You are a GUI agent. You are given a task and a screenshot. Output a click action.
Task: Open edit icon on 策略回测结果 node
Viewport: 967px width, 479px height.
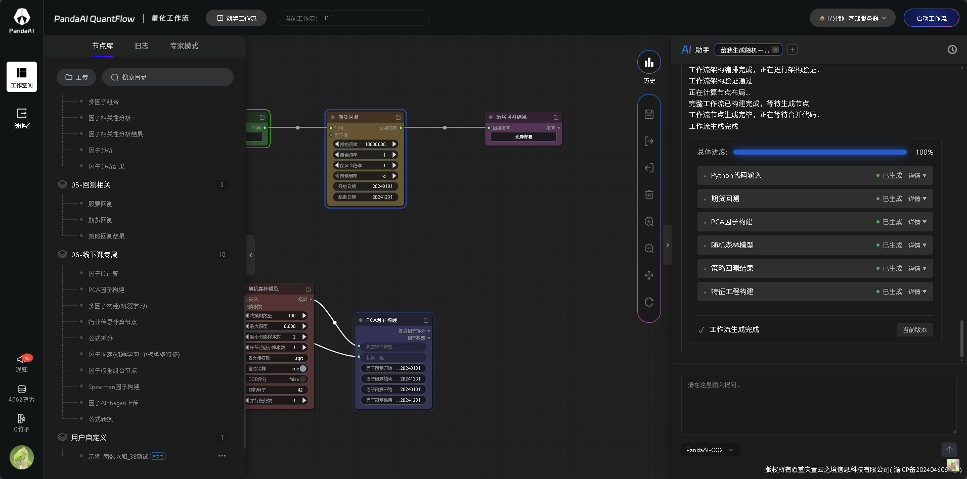pyautogui.click(x=556, y=117)
